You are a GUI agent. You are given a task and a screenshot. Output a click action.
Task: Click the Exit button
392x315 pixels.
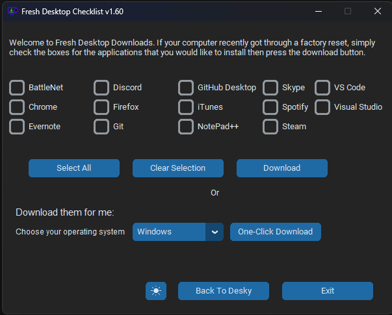click(x=327, y=291)
